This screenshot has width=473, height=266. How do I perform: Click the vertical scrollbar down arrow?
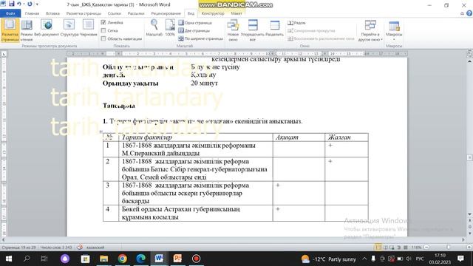[469, 214]
